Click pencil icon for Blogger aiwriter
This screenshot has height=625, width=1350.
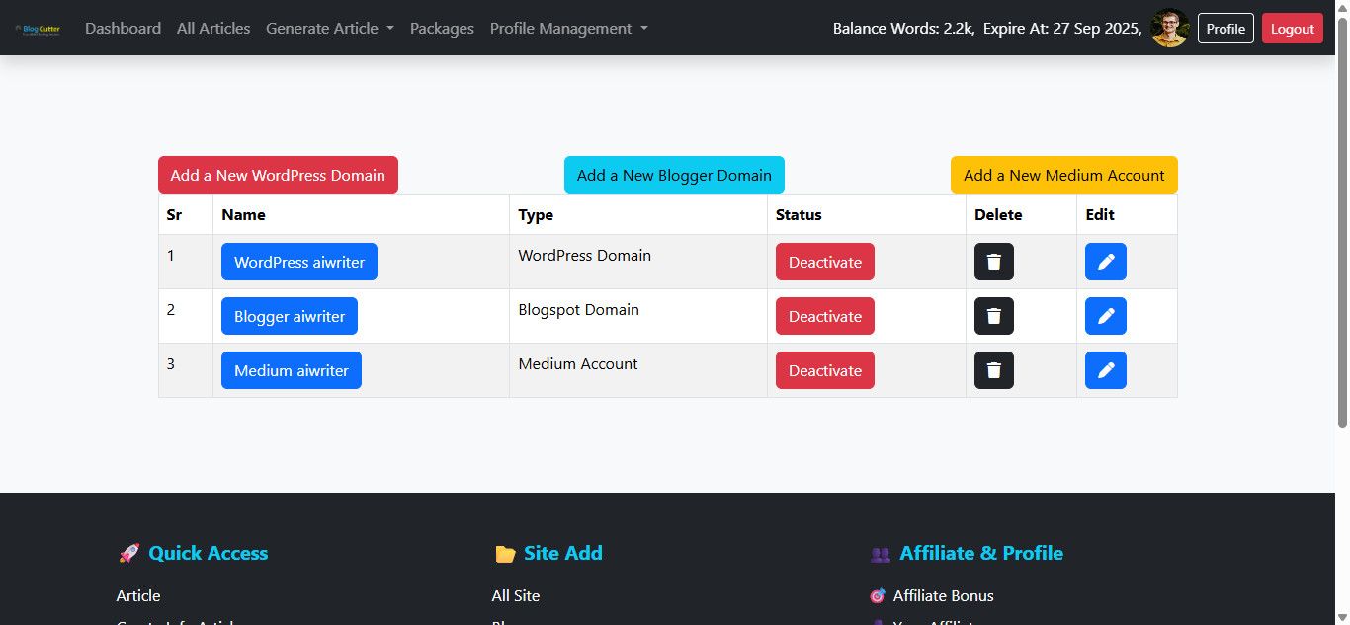point(1105,316)
